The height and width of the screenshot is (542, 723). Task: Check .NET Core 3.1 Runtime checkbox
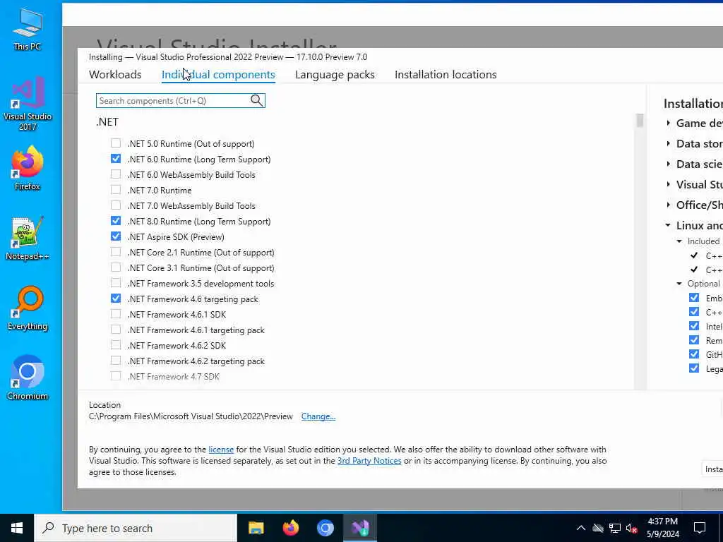pos(116,267)
